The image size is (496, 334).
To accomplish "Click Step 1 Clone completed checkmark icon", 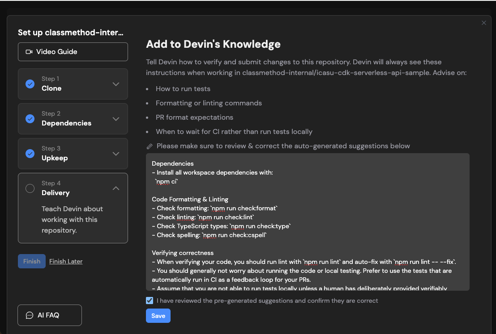I will coord(30,84).
